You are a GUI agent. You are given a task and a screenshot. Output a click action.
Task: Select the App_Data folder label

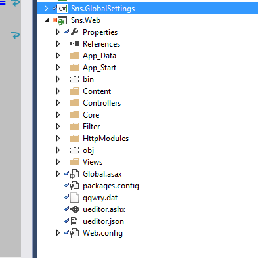pos(99,56)
